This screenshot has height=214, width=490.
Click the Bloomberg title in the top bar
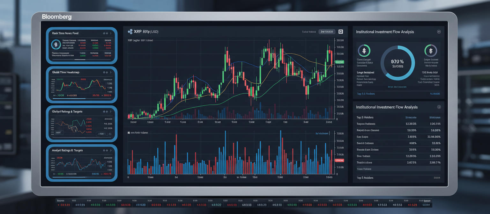coord(57,17)
